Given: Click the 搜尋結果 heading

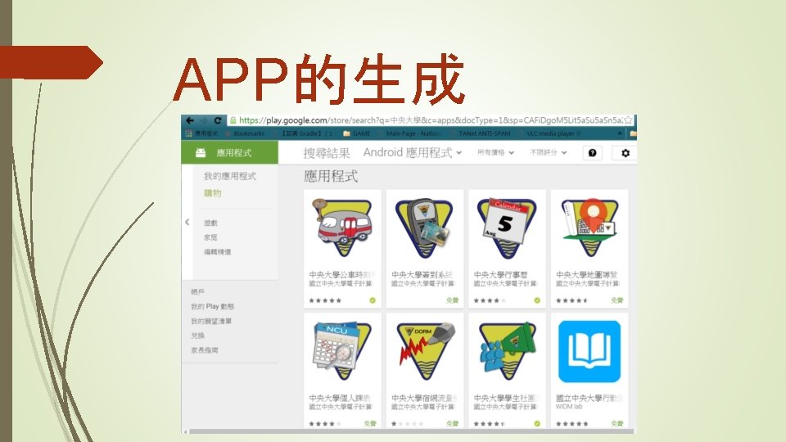Looking at the screenshot, I should tap(327, 153).
